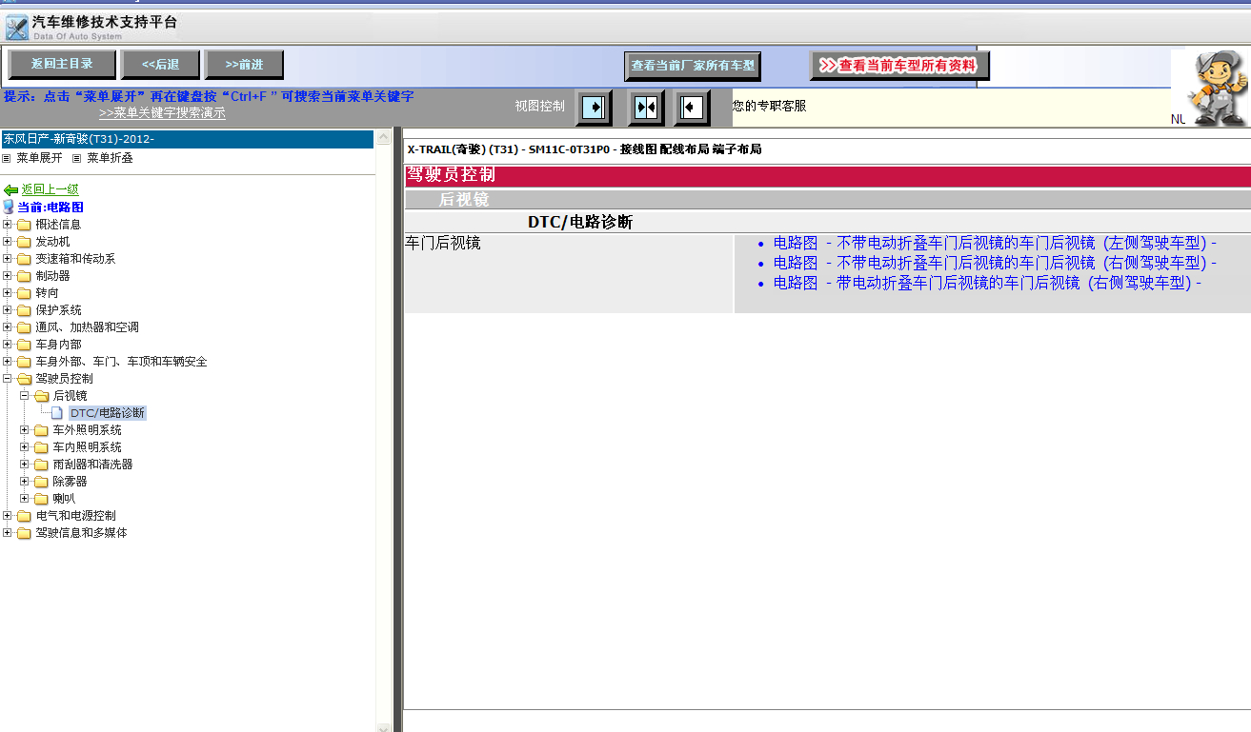Click folder icon next to 雨刮器和清洗器
Image resolution: width=1251 pixels, height=732 pixels.
pos(41,465)
